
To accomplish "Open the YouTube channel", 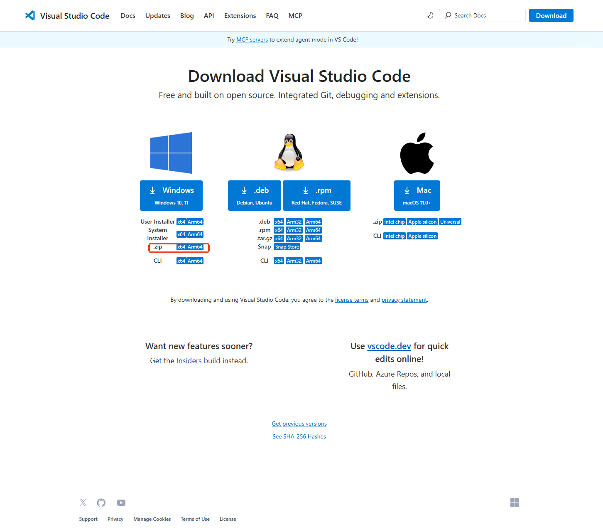I will click(121, 502).
